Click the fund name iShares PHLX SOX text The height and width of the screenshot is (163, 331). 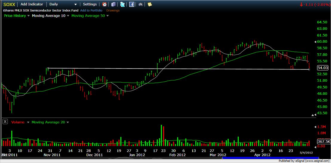(x=41, y=10)
